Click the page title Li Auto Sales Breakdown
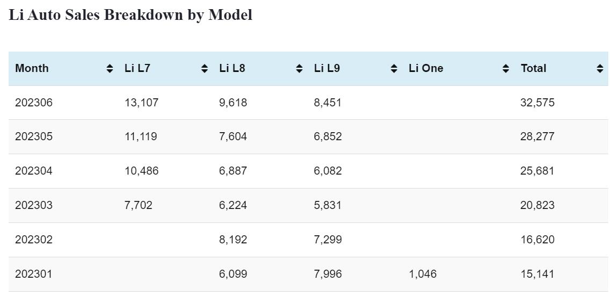The height and width of the screenshot is (296, 610). (130, 15)
